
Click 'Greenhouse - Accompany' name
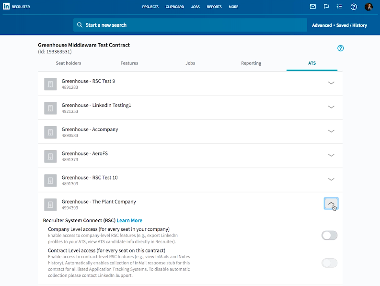pos(90,130)
